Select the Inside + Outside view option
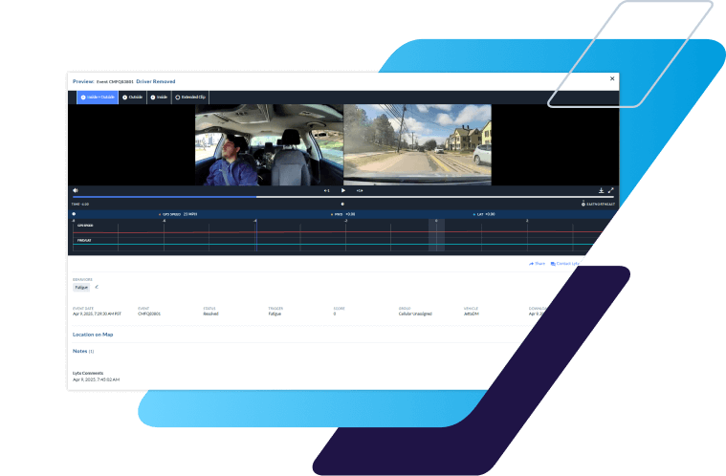The image size is (726, 476). coord(96,97)
